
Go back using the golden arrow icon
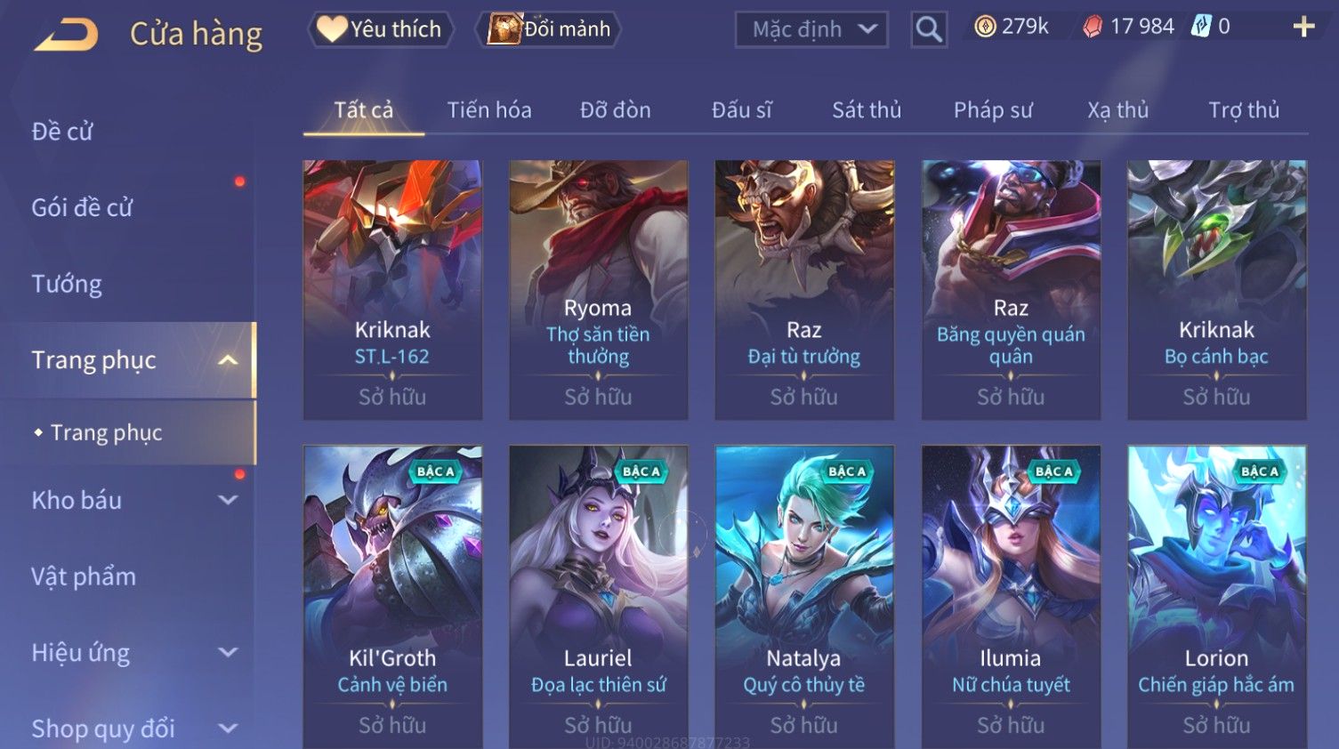(66, 36)
